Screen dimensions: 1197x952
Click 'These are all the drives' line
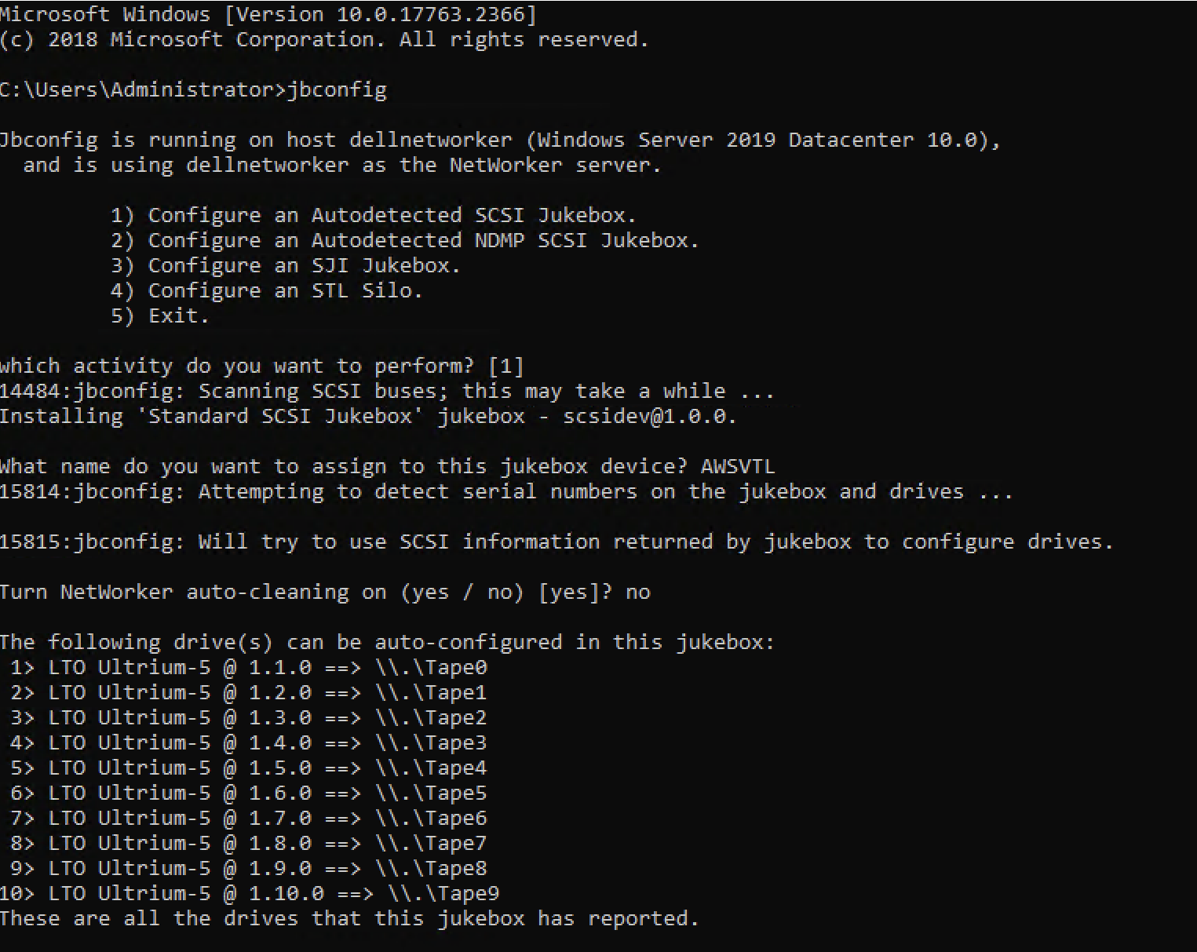pos(349,918)
